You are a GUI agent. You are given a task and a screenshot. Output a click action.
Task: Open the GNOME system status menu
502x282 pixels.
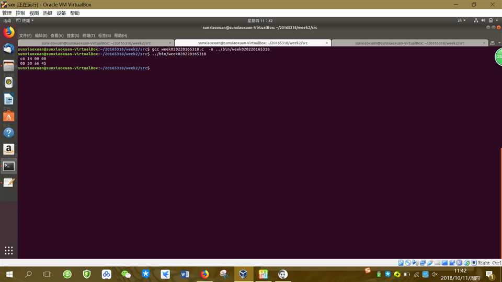[486, 20]
